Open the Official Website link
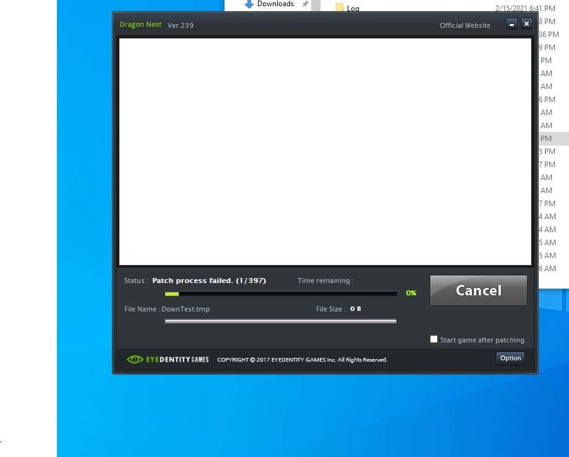 point(465,25)
